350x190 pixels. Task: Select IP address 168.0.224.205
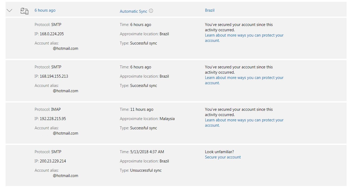tap(52, 34)
